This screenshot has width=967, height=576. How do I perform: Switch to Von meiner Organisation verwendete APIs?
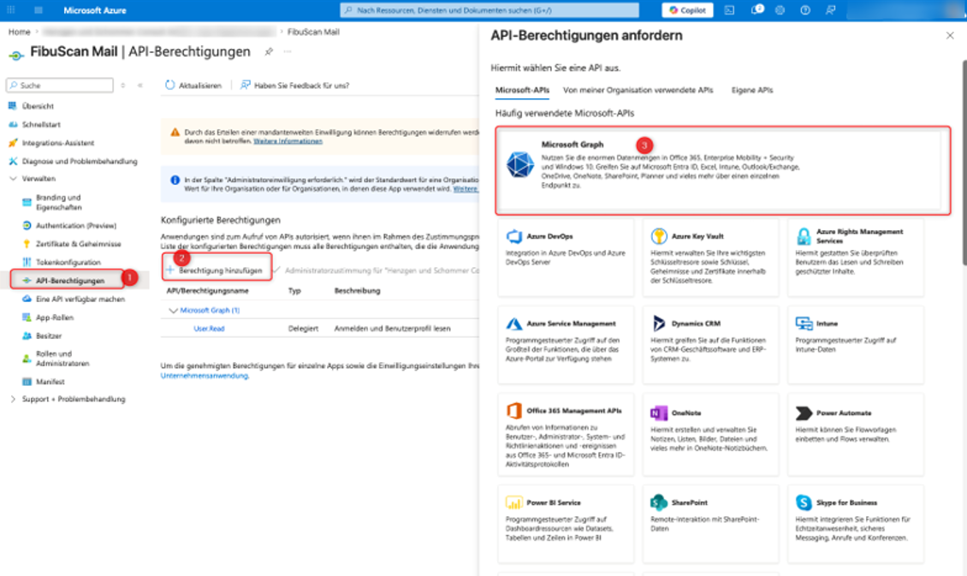(x=638, y=90)
